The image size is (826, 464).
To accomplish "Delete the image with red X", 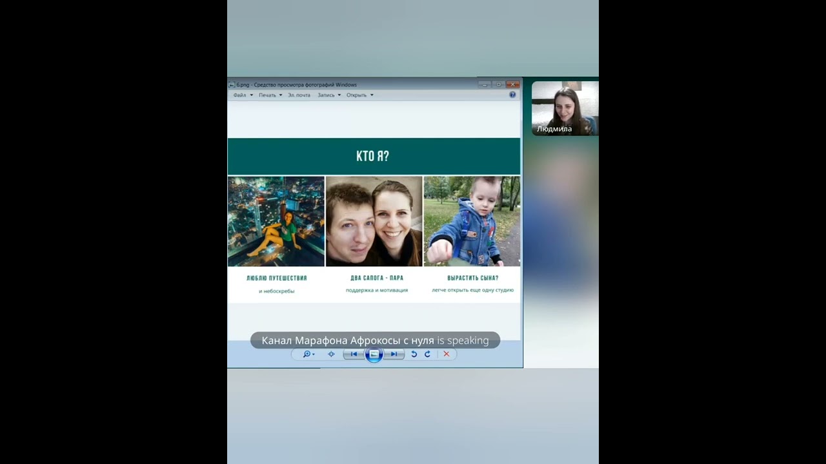I will [446, 354].
